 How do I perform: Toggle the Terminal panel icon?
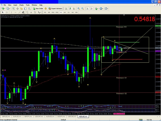[25, 9]
